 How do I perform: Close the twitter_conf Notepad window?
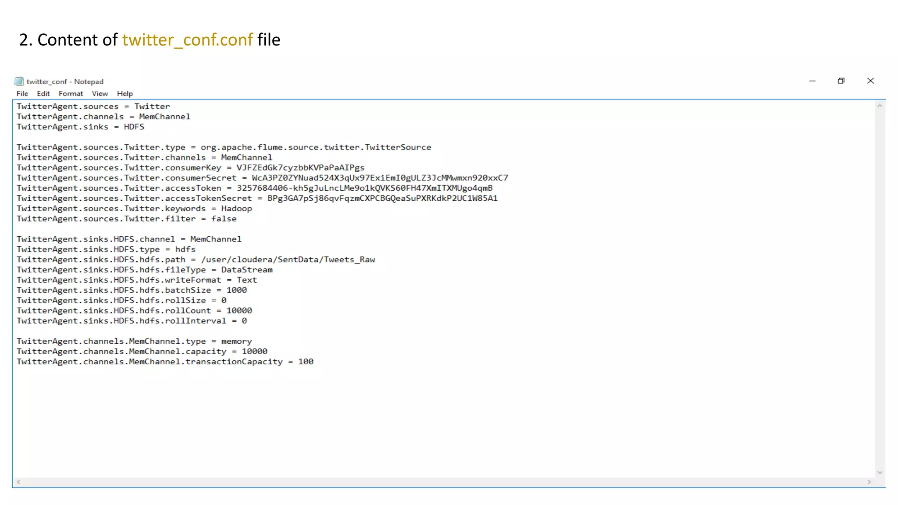pyautogui.click(x=870, y=81)
